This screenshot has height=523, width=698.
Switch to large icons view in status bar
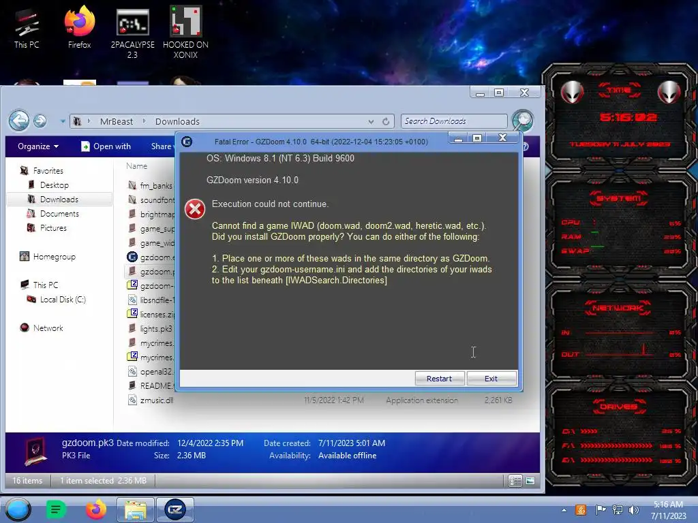530,481
